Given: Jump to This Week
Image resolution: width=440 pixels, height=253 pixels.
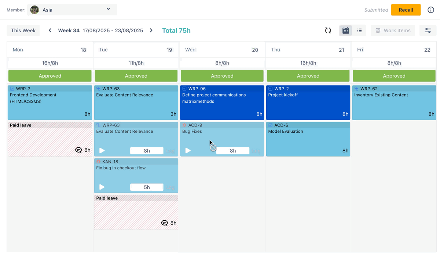Looking at the screenshot, I should coord(23,30).
